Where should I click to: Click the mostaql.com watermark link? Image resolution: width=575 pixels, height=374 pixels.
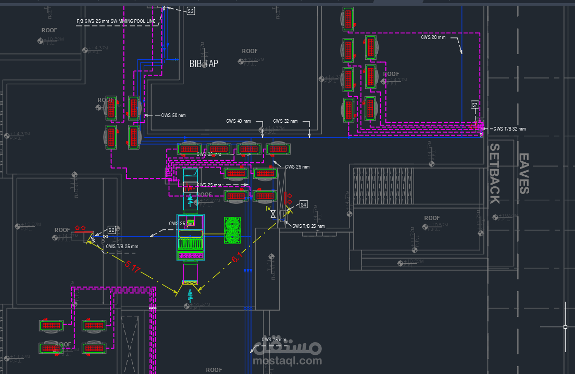point(287,361)
